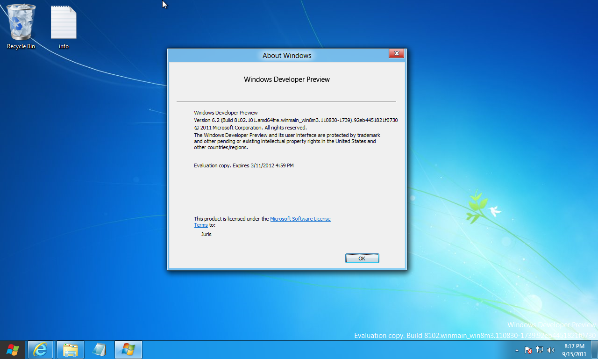This screenshot has width=598, height=359.
Task: Show hidden tray icons arrow
Action: (517, 350)
